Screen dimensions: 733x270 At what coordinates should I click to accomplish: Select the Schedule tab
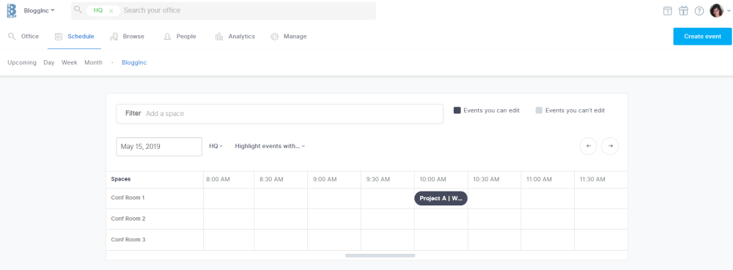74,37
